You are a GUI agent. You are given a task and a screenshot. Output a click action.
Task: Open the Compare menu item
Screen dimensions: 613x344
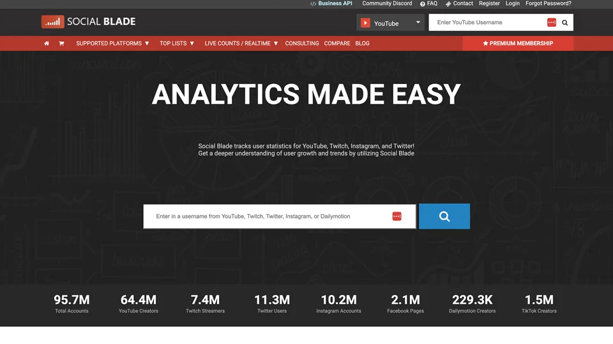coord(337,43)
